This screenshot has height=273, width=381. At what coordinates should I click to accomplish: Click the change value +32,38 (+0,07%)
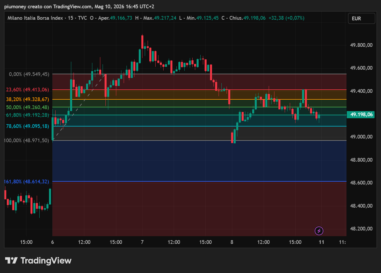(x=286, y=18)
